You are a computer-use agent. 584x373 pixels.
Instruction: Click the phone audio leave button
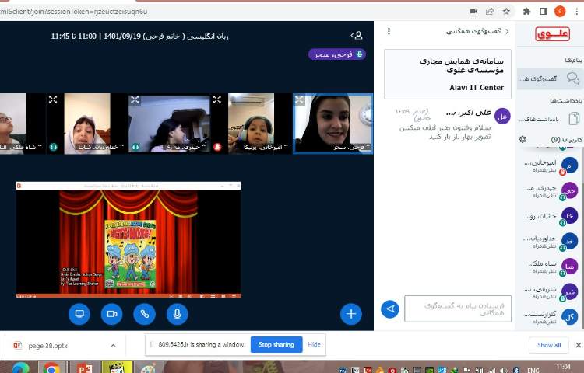[x=144, y=314]
